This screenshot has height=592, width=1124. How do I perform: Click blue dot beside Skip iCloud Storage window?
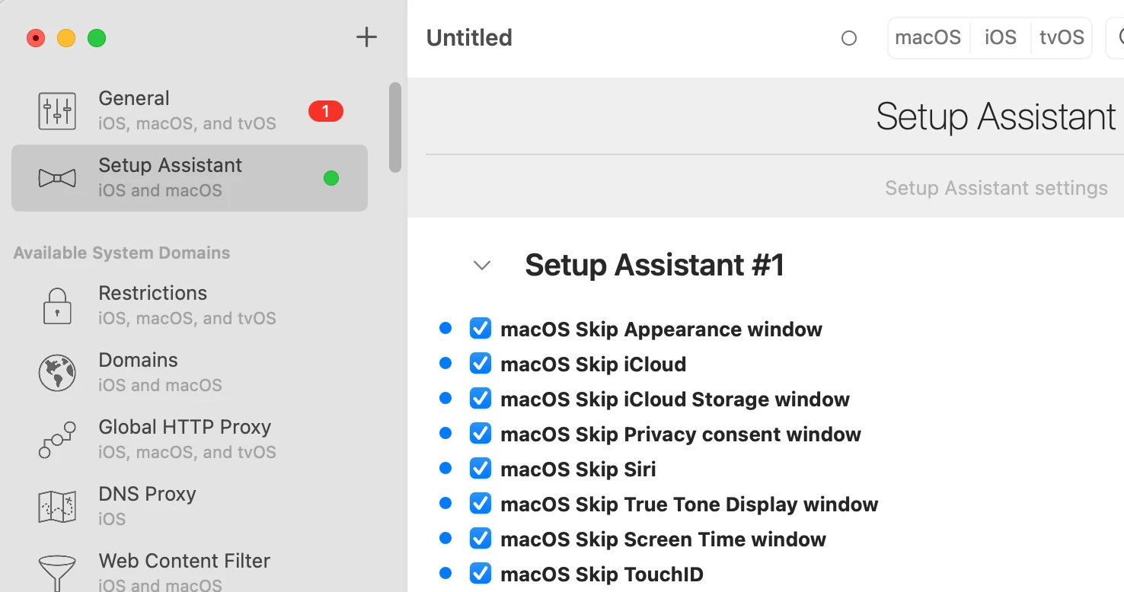(446, 398)
